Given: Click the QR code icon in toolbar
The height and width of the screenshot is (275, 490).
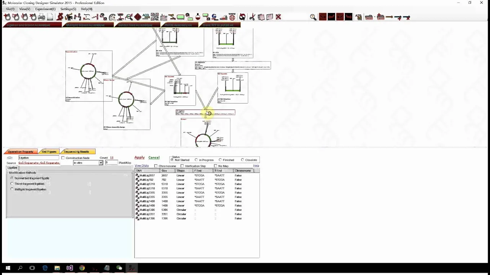Looking at the screenshot, I should [155, 17].
